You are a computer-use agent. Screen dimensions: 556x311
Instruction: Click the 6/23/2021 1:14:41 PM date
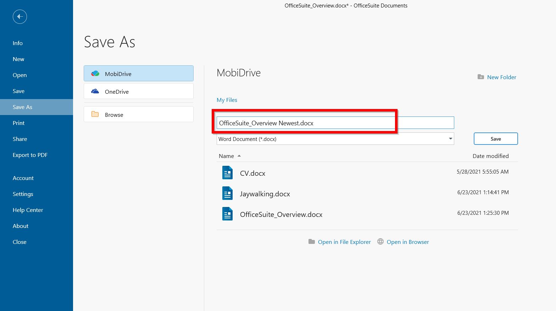483,192
